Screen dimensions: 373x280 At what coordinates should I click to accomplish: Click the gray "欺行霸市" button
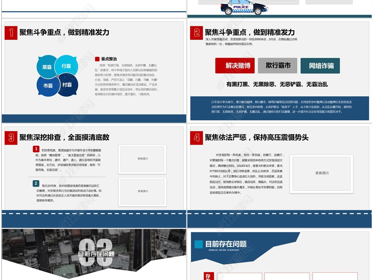[x=278, y=66]
